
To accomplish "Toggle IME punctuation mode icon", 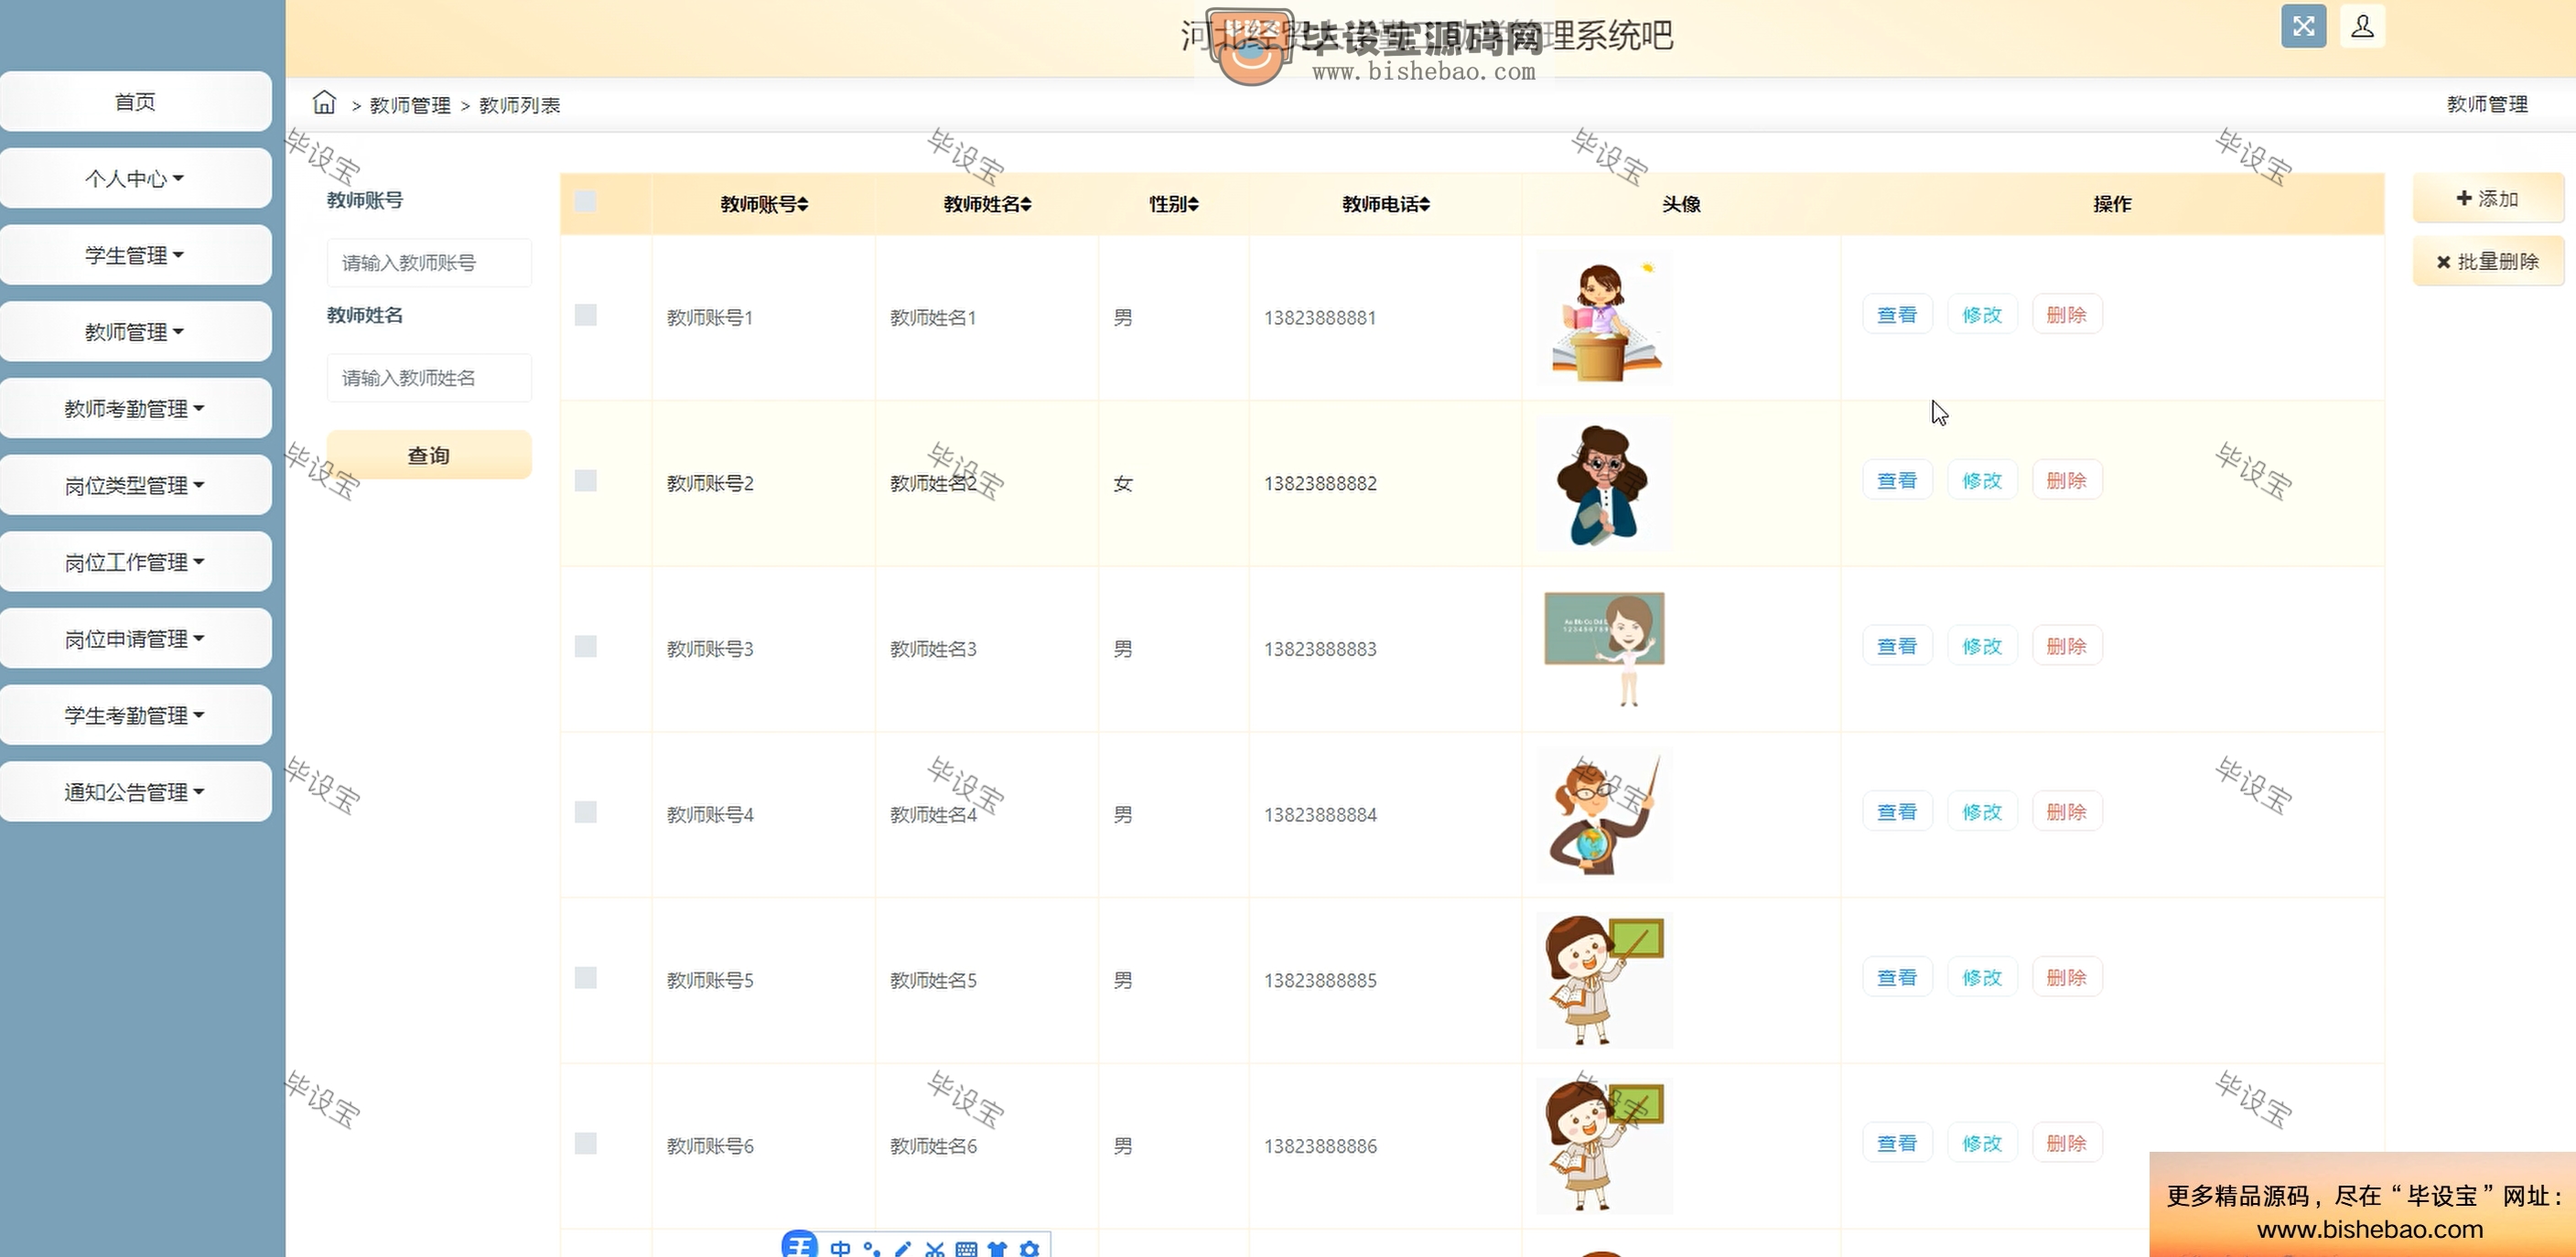I will click(x=872, y=1248).
